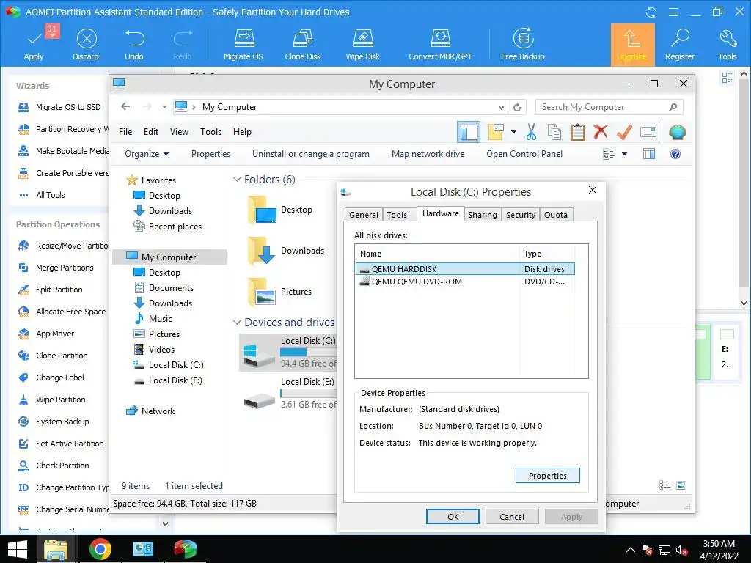Click the Name column header

[437, 254]
